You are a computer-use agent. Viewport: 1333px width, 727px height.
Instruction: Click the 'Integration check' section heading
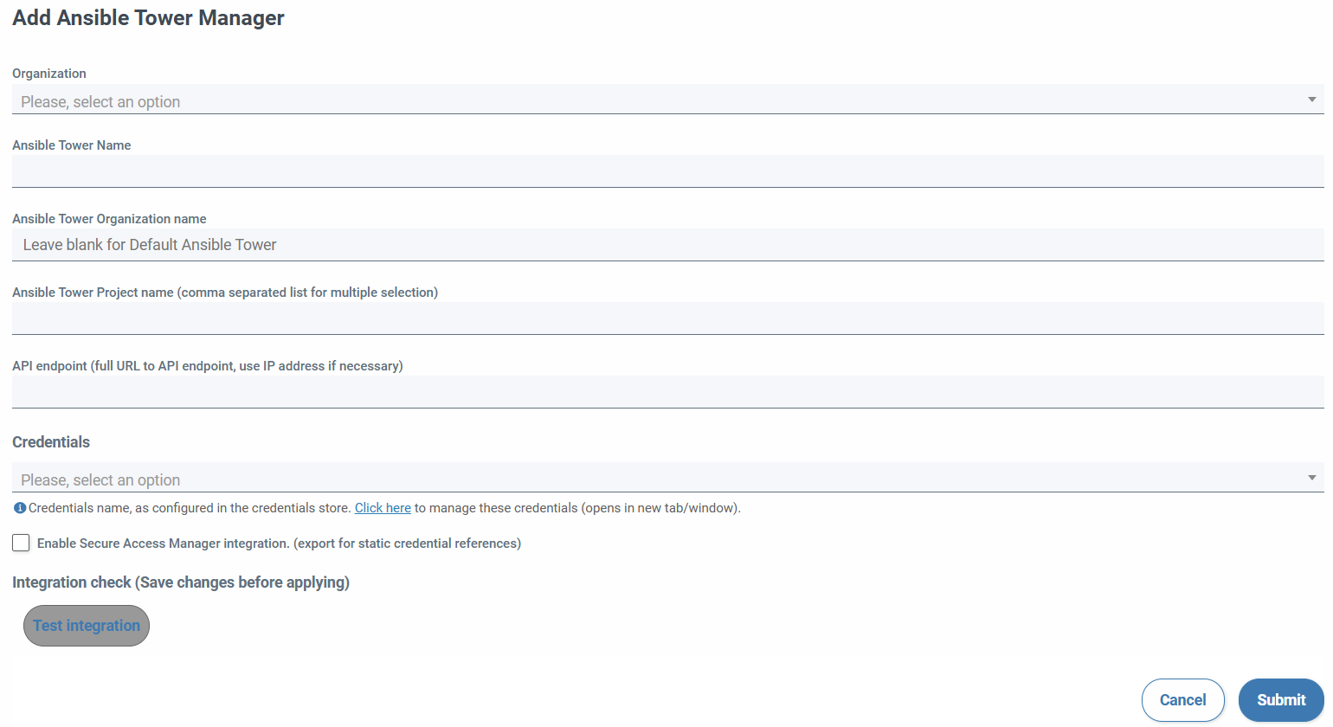[x=181, y=582]
